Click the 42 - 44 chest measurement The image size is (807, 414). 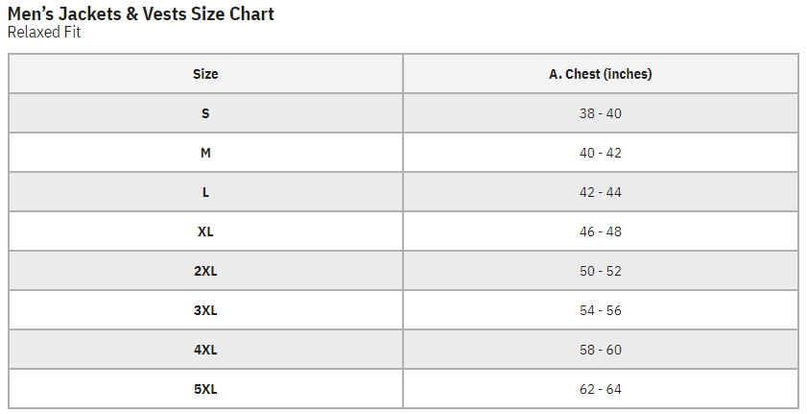(x=600, y=192)
